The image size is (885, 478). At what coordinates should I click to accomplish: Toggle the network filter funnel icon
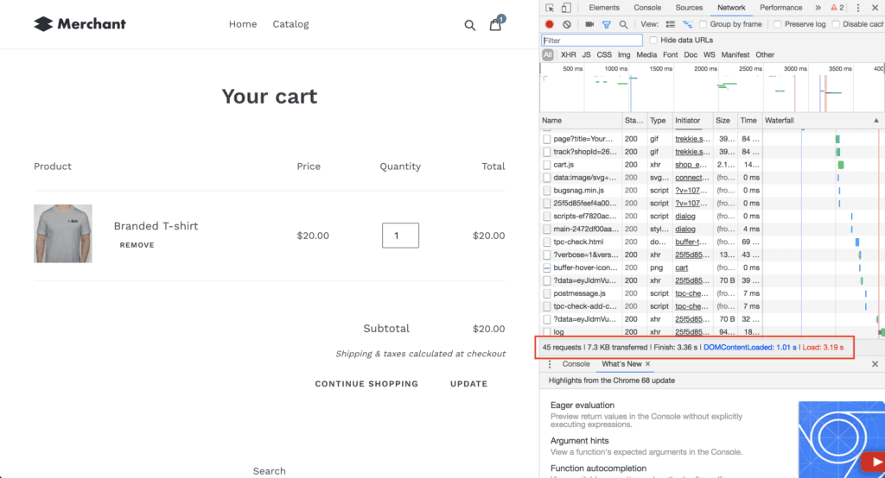coord(606,25)
